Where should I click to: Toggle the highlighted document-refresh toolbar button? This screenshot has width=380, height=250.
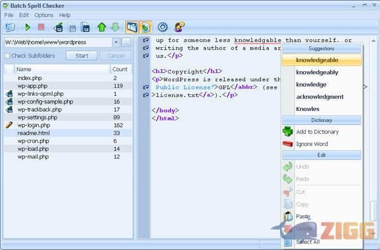tap(145, 27)
